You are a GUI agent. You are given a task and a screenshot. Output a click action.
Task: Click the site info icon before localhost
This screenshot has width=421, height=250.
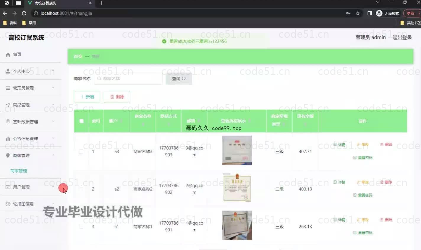36,13
